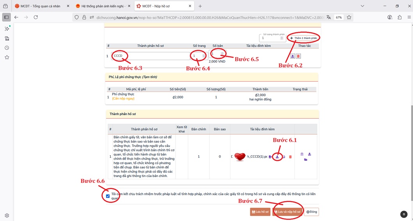
Task: Click the scroll-to-top arrow button
Action: pos(404,214)
